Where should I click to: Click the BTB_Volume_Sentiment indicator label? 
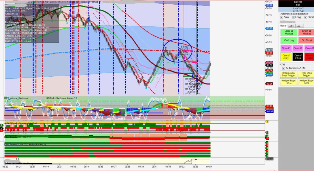16,98
